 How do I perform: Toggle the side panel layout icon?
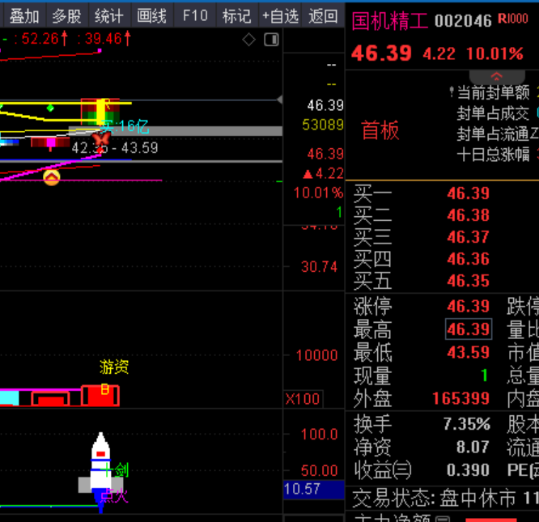click(271, 40)
